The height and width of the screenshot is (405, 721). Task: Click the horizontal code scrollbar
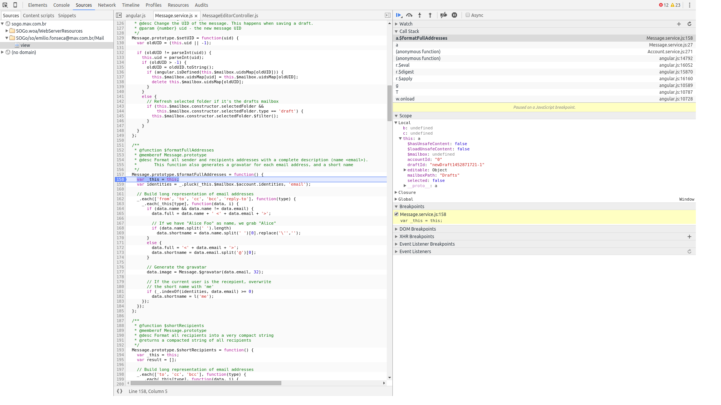click(x=206, y=383)
